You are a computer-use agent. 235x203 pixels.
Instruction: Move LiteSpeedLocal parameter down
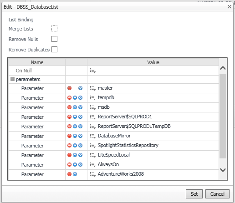click(80, 155)
